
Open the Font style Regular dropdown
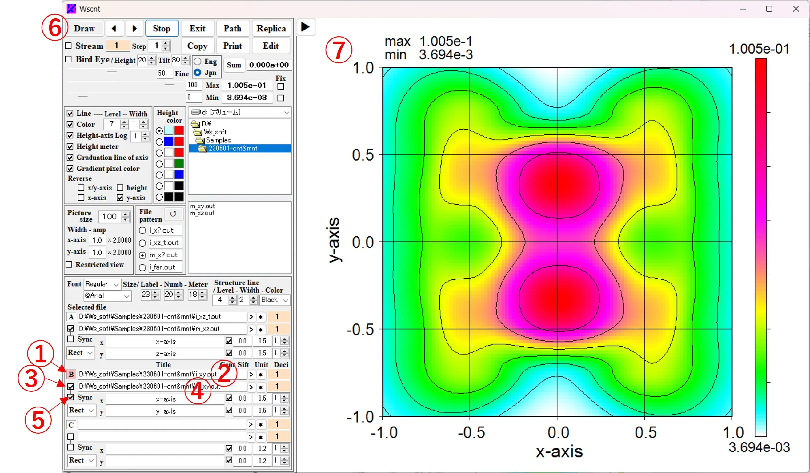click(102, 284)
